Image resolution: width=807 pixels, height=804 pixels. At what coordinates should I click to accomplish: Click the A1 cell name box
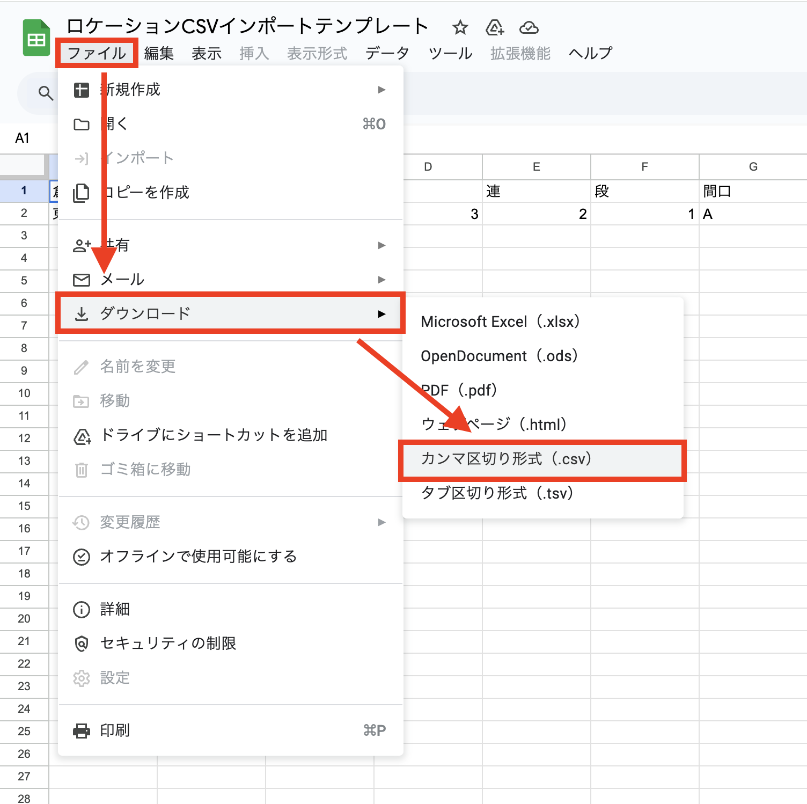[23, 138]
